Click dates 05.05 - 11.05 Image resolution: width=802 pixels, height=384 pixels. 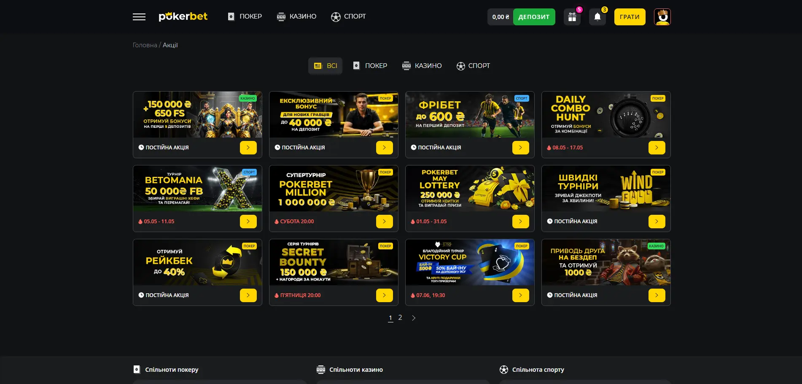[159, 222]
